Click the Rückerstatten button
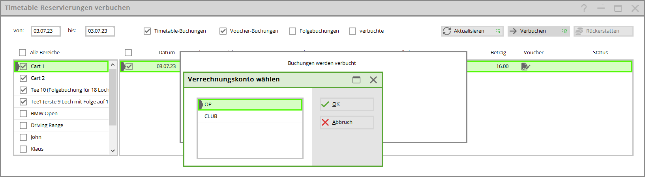645x177 pixels. pos(603,31)
